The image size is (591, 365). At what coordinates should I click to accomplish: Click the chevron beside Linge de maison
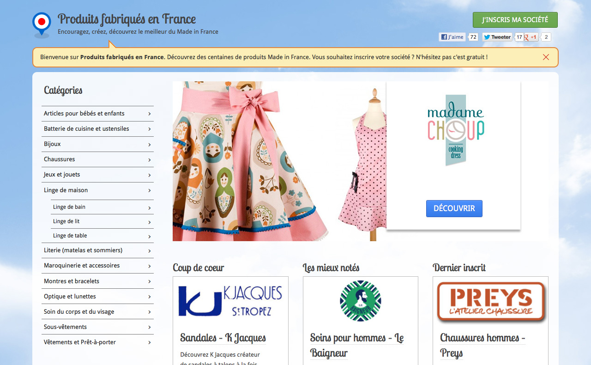pos(150,191)
